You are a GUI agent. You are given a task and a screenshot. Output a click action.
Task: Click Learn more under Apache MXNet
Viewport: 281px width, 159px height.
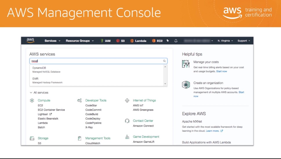coord(212,131)
